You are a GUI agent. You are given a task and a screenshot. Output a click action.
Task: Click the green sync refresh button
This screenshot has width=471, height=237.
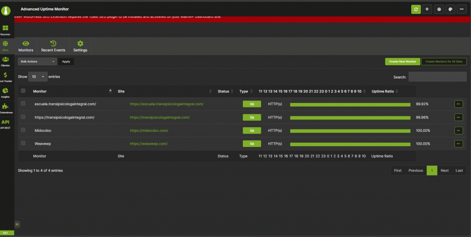point(416,9)
